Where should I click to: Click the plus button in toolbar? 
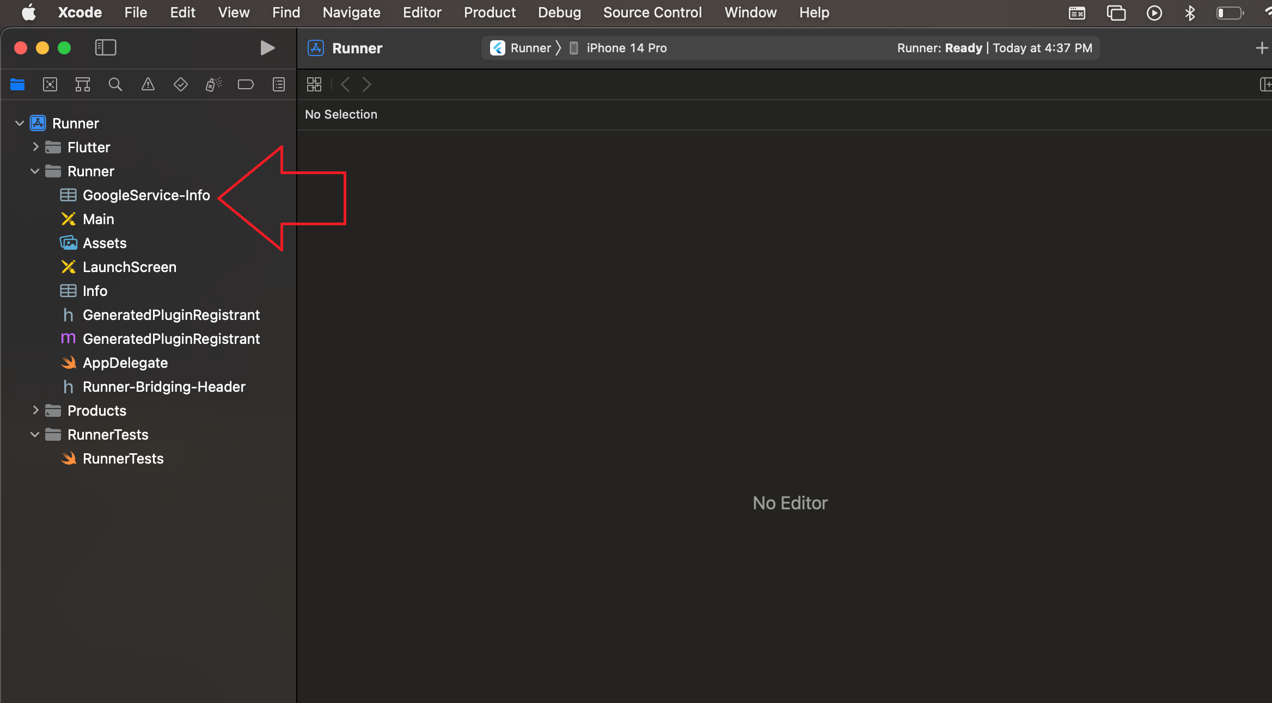1262,48
